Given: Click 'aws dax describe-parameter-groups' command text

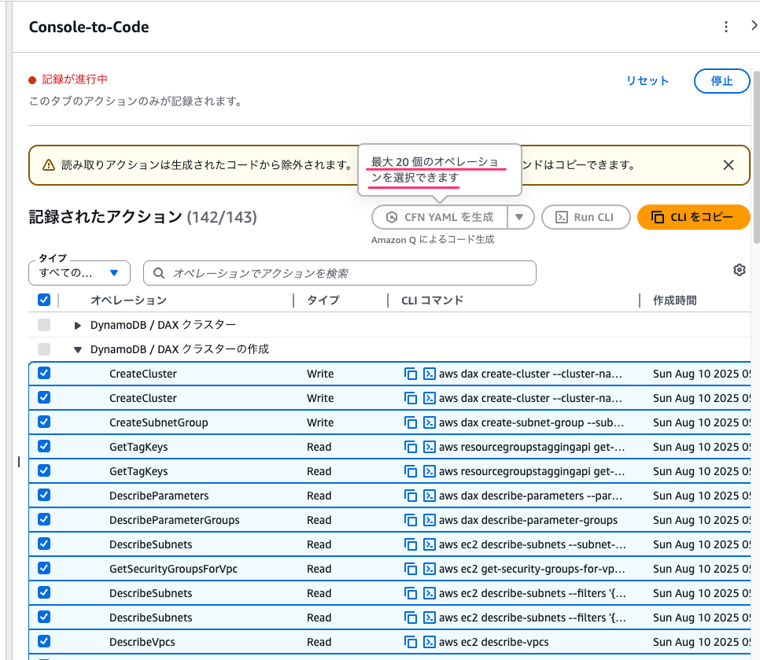Looking at the screenshot, I should click(529, 520).
